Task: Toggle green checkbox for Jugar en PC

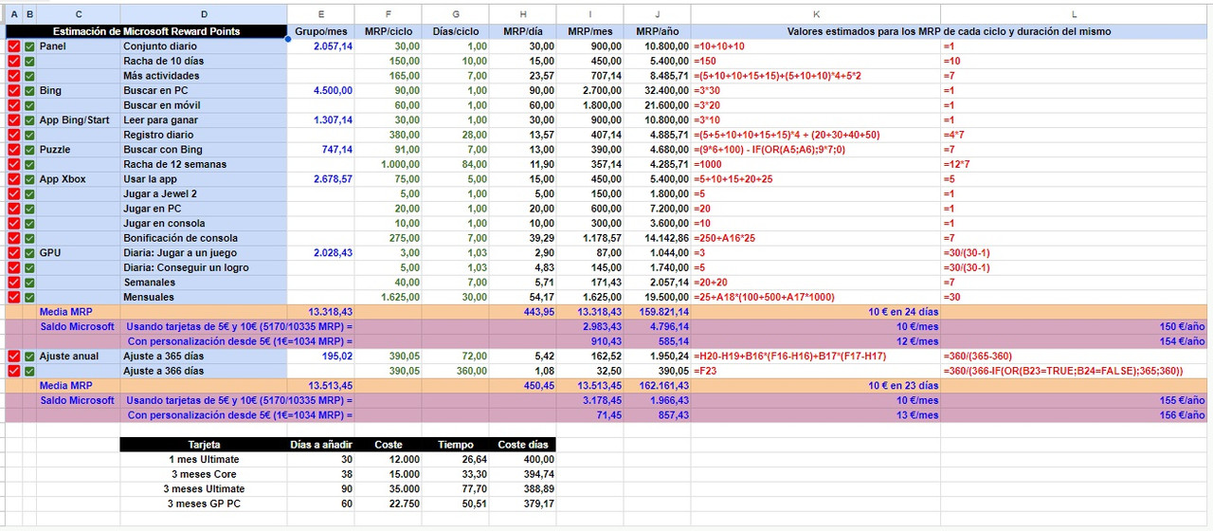Action: 29,209
